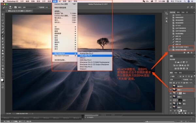Open Red Giant Software submenu
Image resolution: width=196 pixels, height=123 pixels.
(x=65, y=56)
